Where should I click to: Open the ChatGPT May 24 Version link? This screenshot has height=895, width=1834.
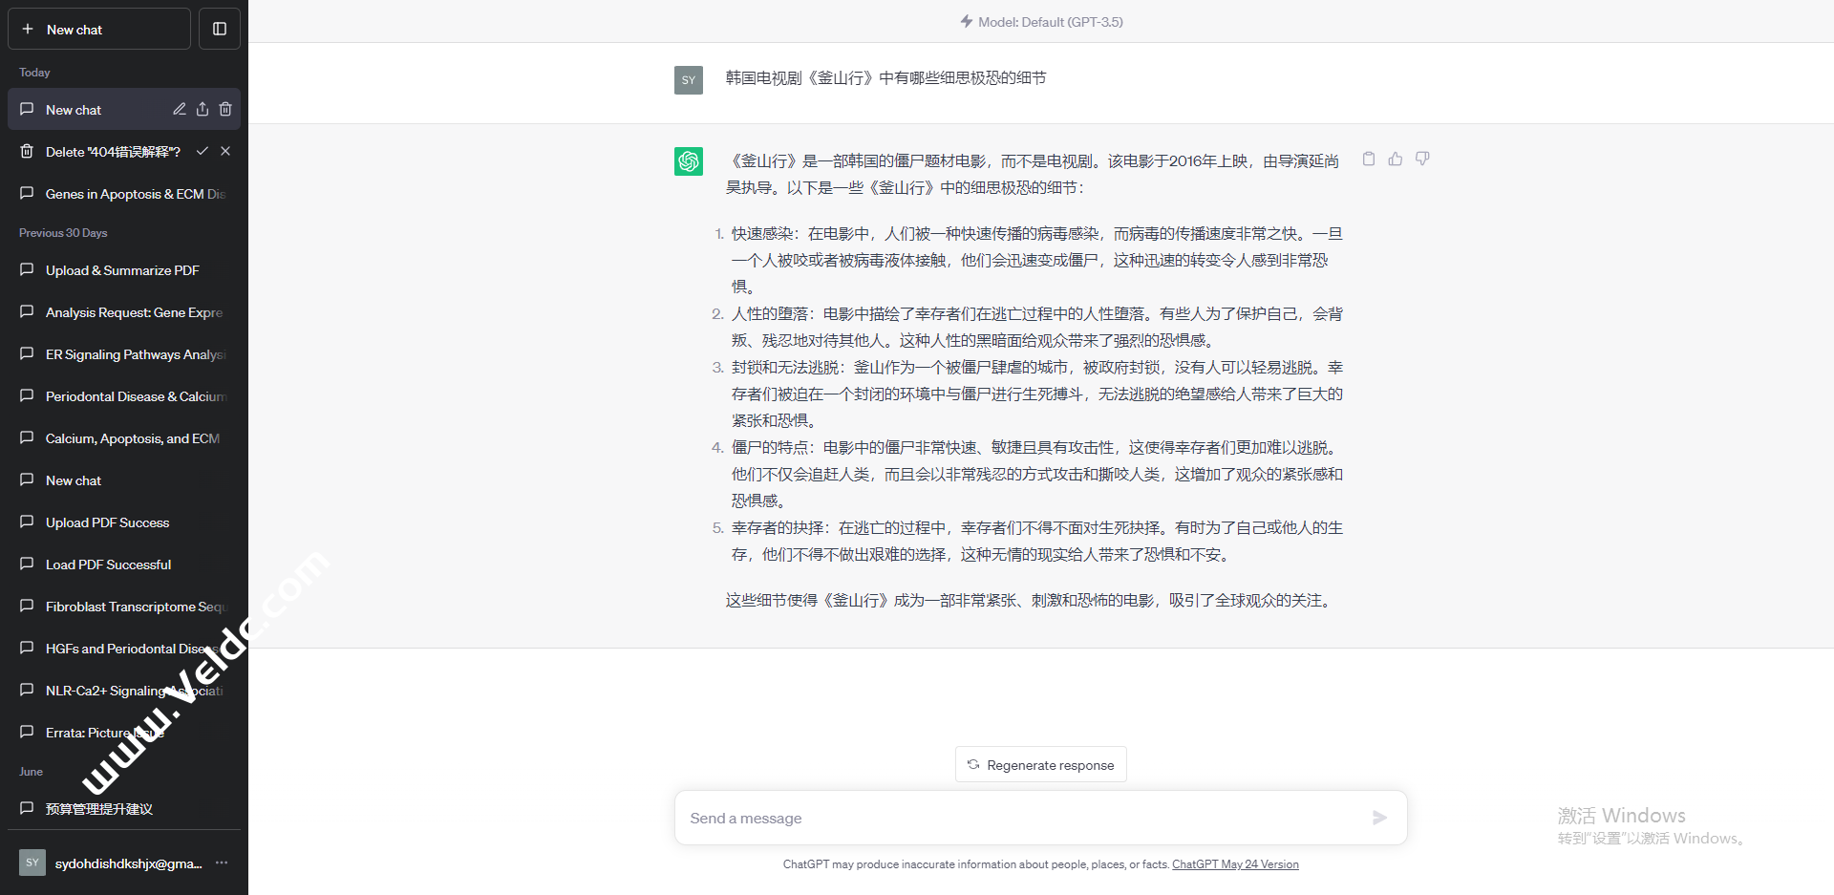tap(1235, 864)
